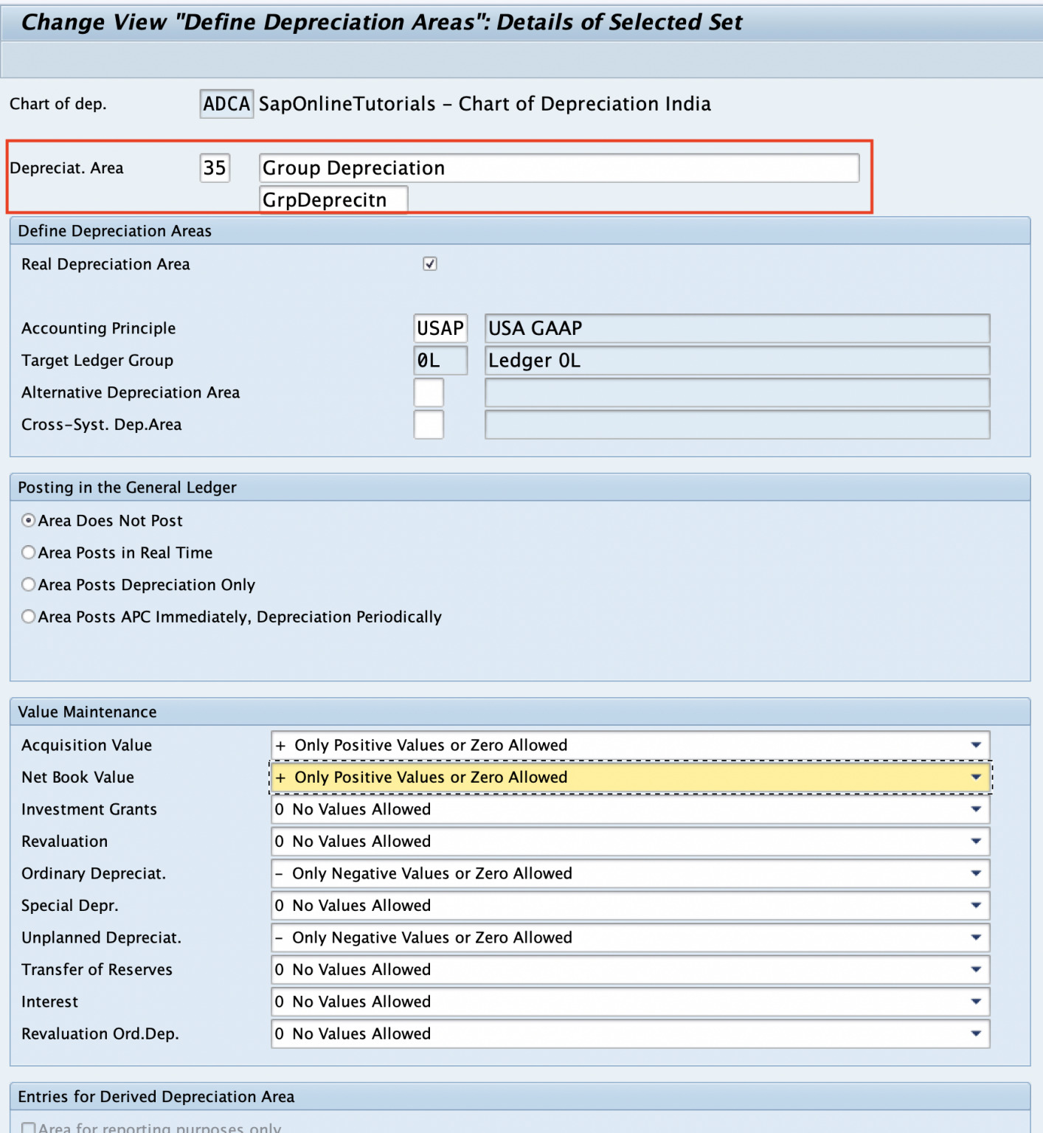The height and width of the screenshot is (1133, 1043).
Task: Open the Revaluation dropdown list
Action: coord(630,842)
